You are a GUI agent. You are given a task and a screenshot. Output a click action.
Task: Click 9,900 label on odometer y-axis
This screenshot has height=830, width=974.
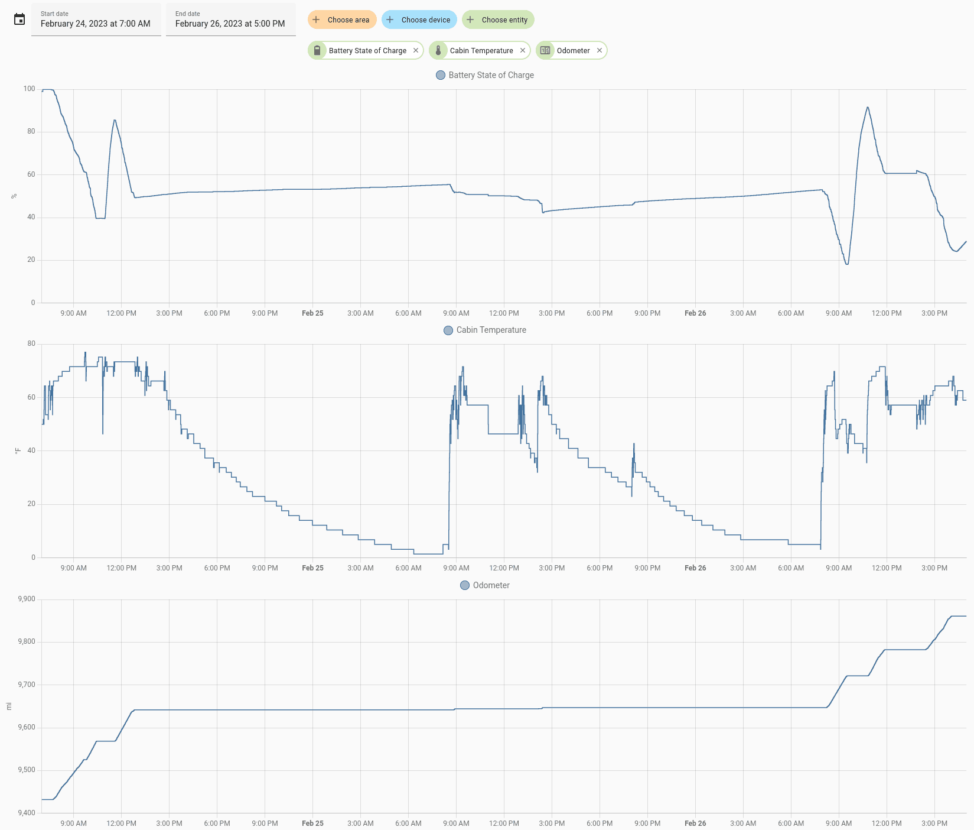point(27,599)
